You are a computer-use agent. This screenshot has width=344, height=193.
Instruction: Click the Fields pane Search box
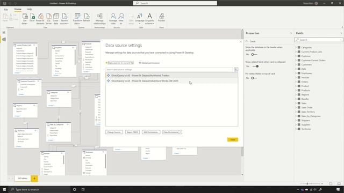click(x=319, y=40)
